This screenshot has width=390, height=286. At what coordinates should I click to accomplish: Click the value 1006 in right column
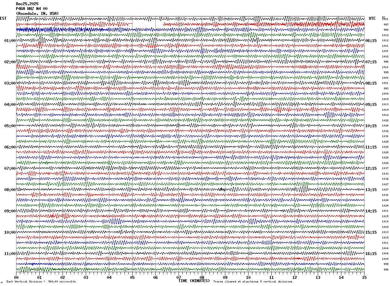[x=385, y=254]
